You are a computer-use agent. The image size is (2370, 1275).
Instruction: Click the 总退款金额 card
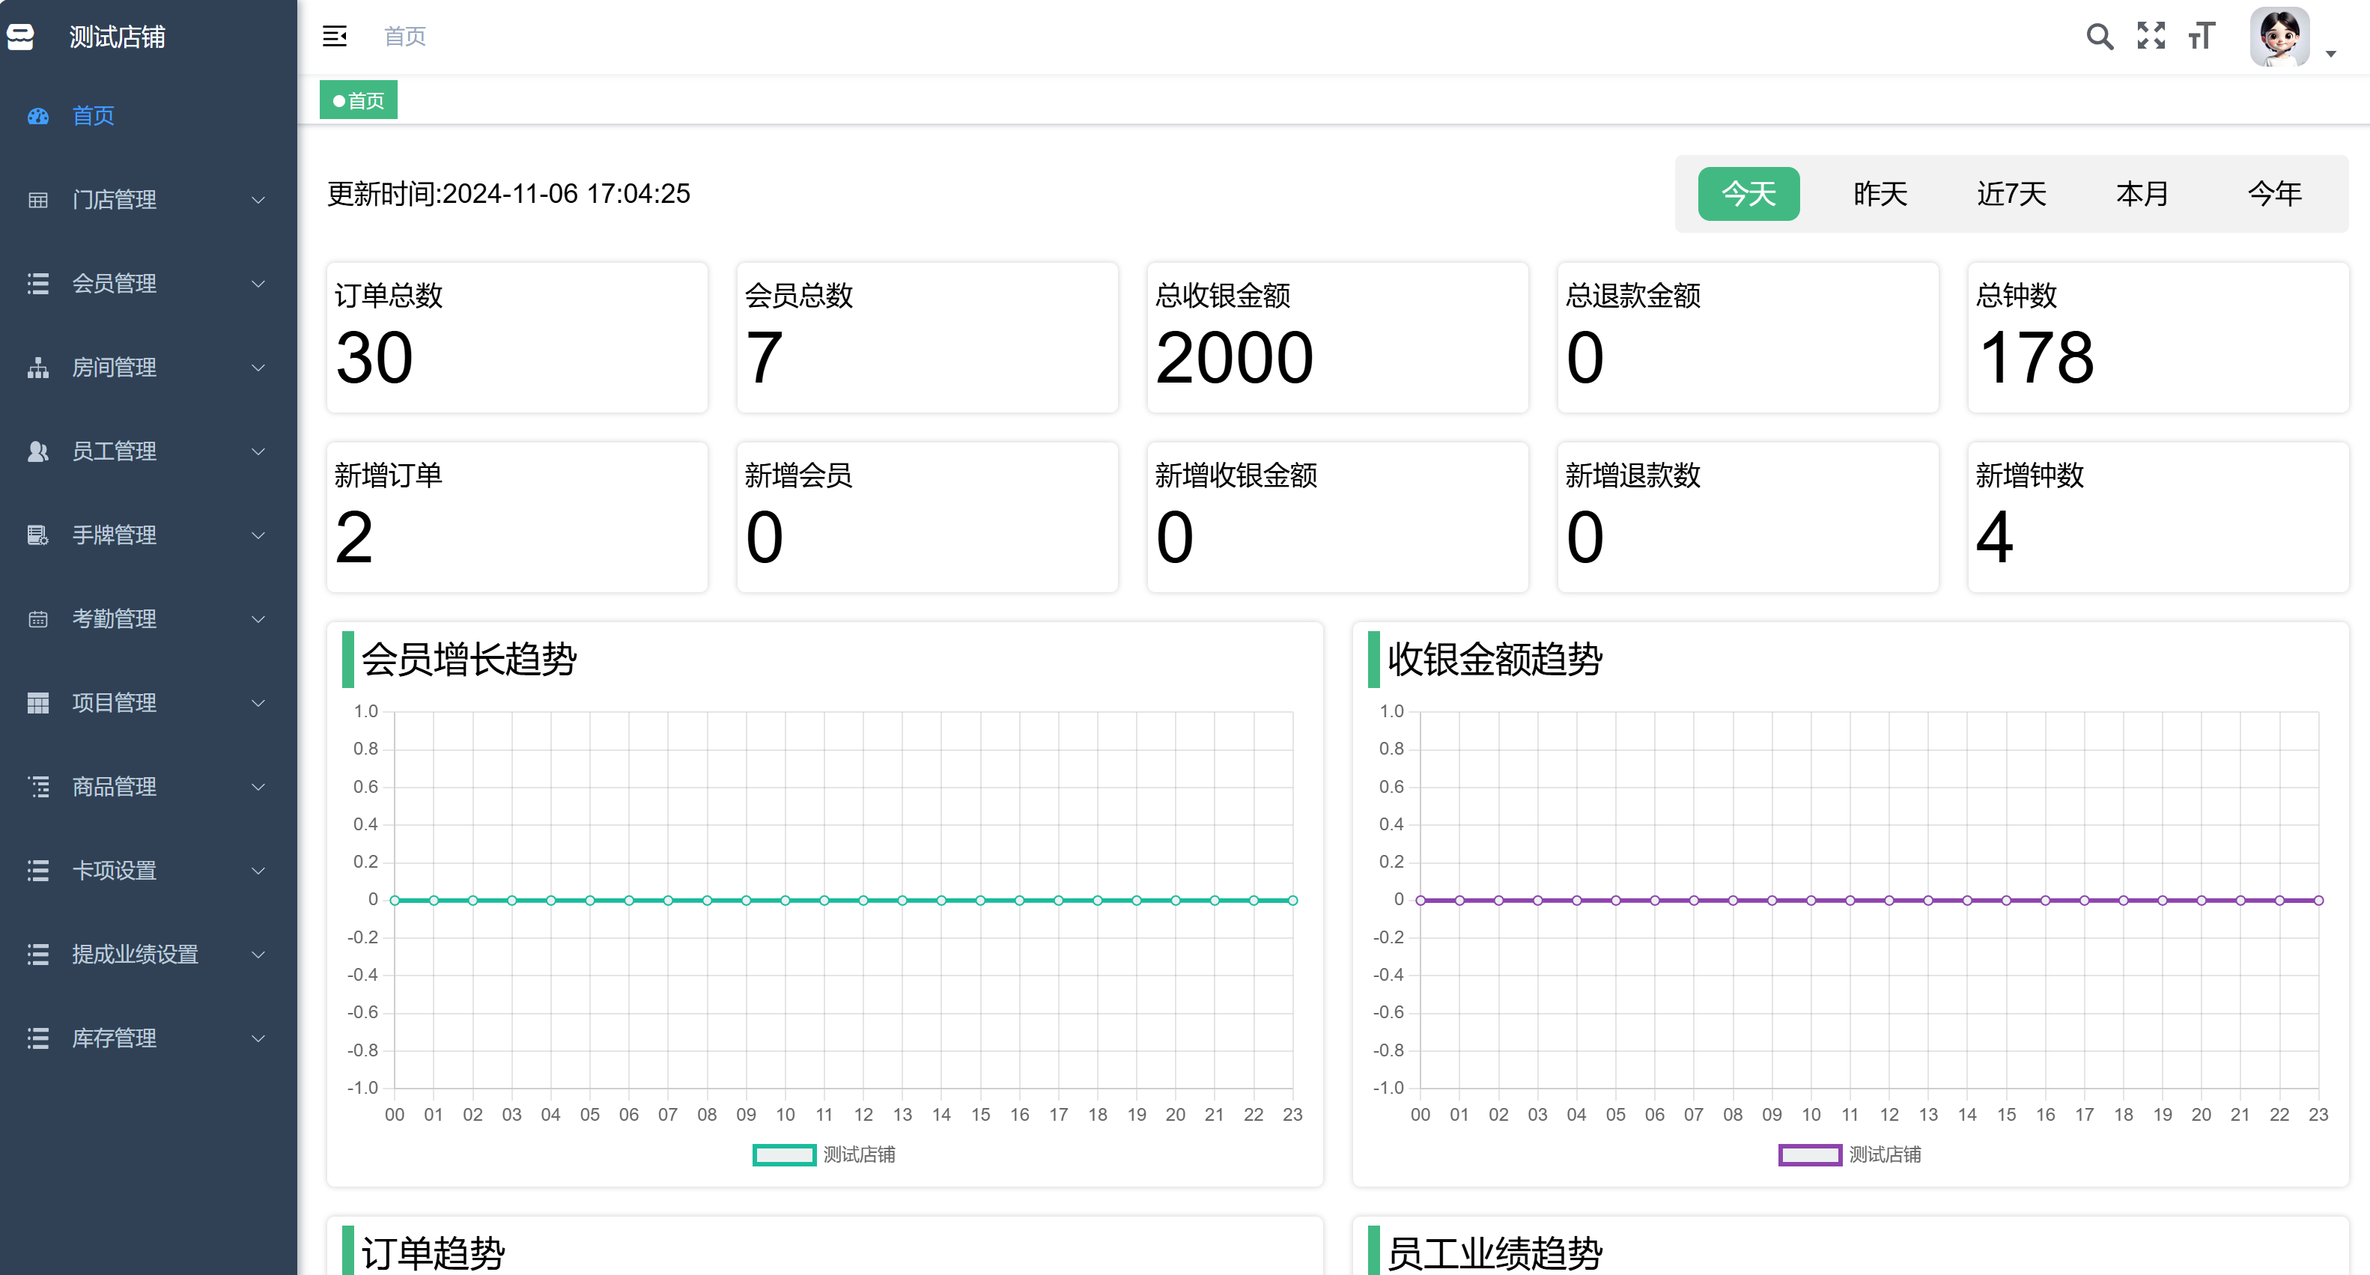pos(1748,338)
